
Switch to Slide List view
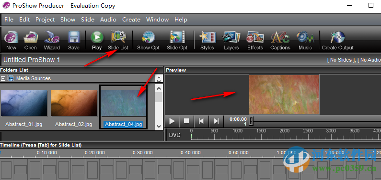point(118,41)
